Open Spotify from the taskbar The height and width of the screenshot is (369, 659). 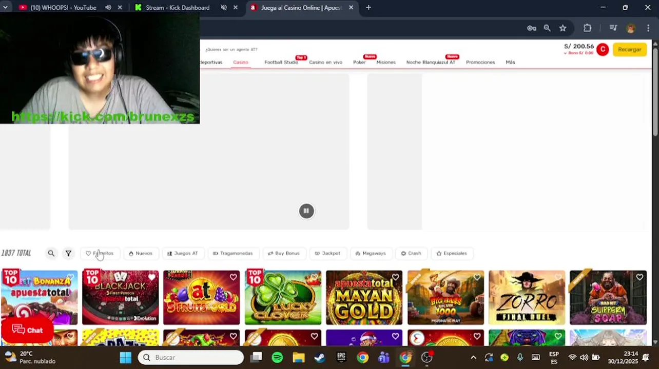(x=277, y=357)
